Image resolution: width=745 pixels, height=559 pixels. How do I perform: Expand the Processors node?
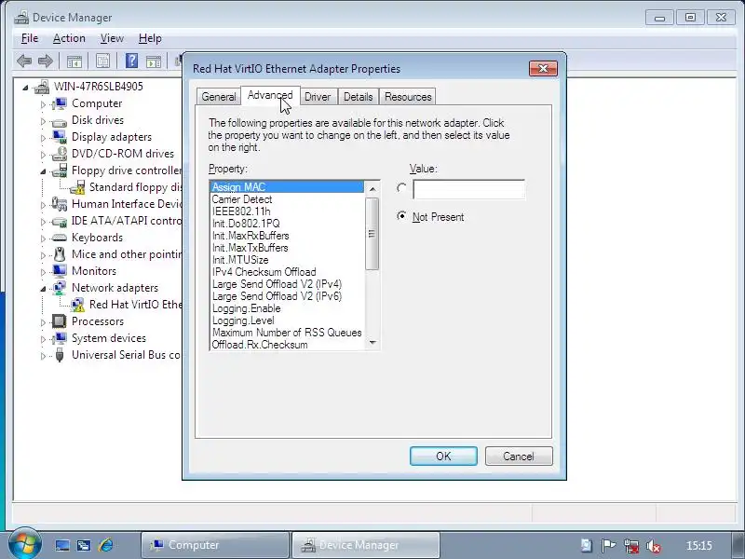tap(43, 322)
